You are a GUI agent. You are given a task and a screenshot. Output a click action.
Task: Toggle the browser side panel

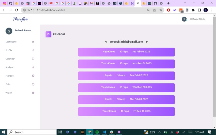tap(199, 10)
